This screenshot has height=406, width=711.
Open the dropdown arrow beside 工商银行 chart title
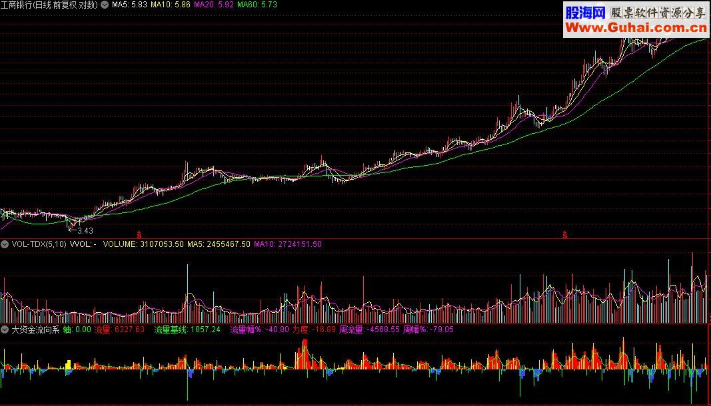[105, 5]
